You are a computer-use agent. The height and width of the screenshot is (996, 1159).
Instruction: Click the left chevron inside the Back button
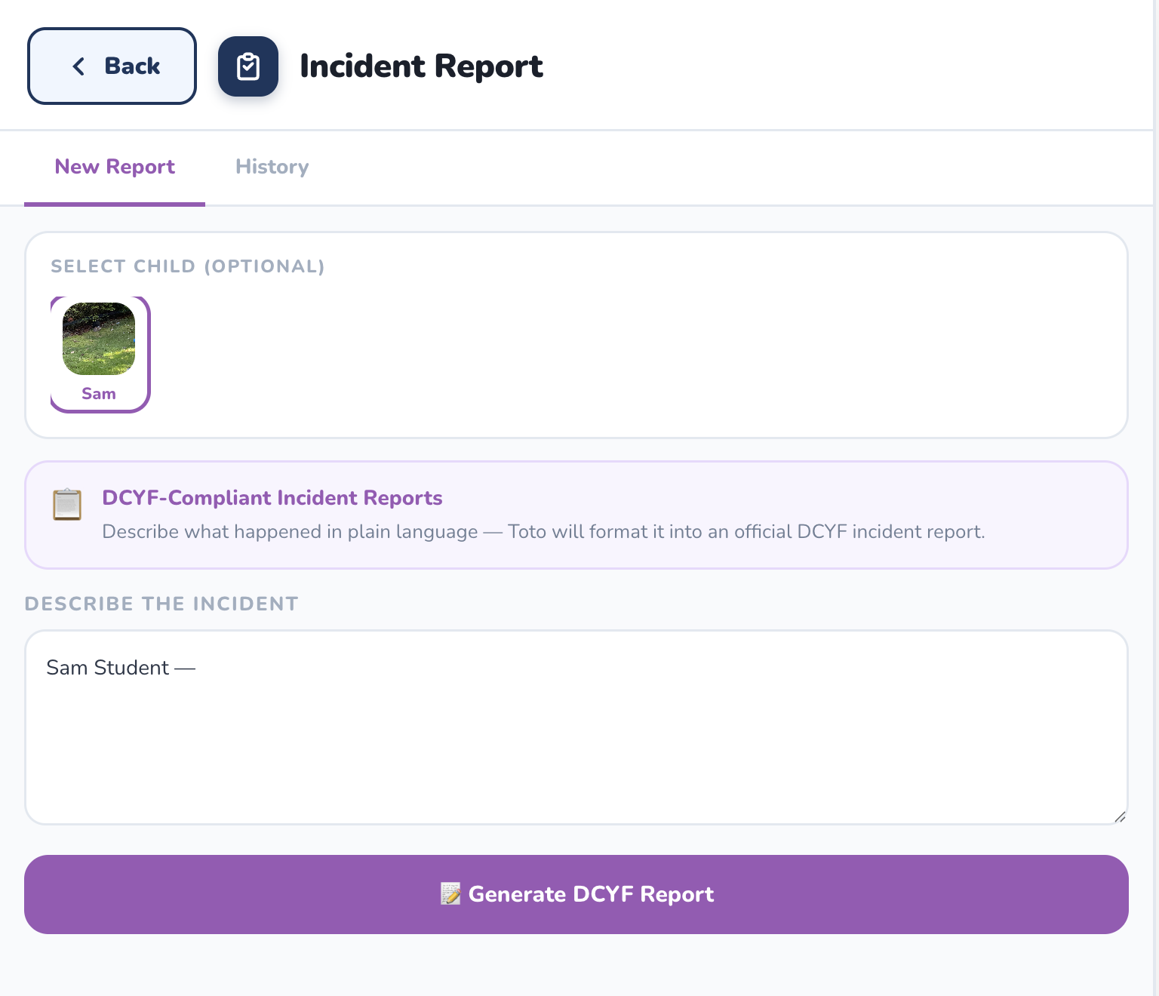coord(78,66)
